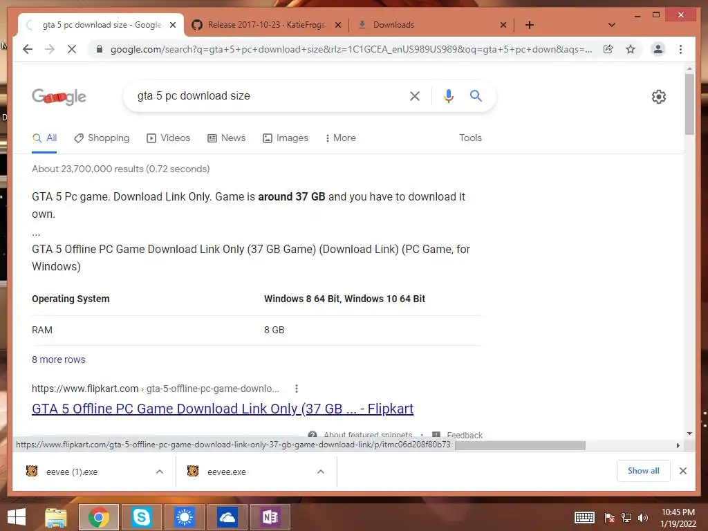Open the Flipkart GTA 5 result link

223,409
